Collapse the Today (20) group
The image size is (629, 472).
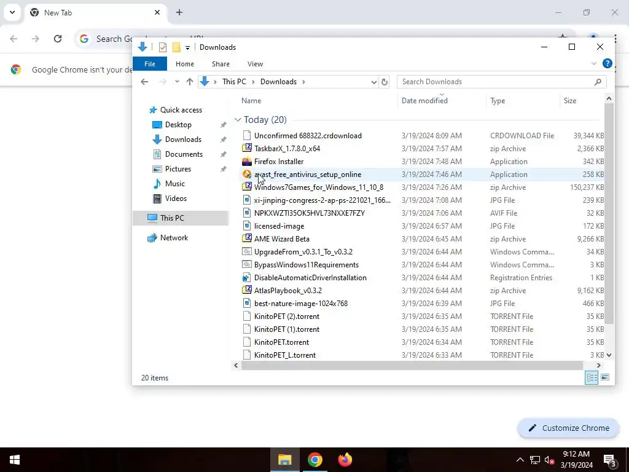click(x=238, y=120)
